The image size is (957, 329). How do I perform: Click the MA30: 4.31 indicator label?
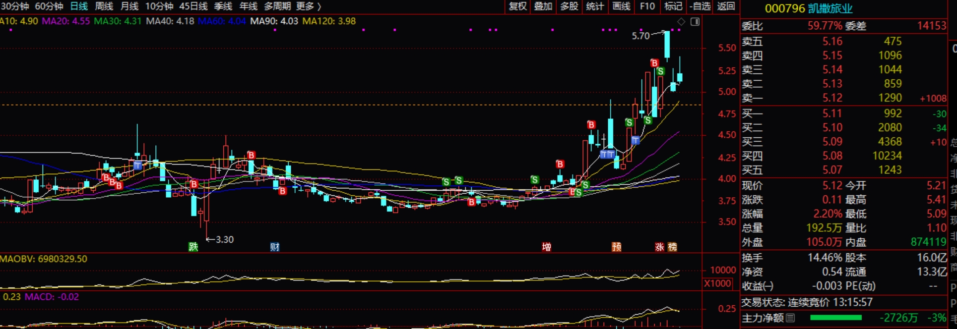[118, 21]
